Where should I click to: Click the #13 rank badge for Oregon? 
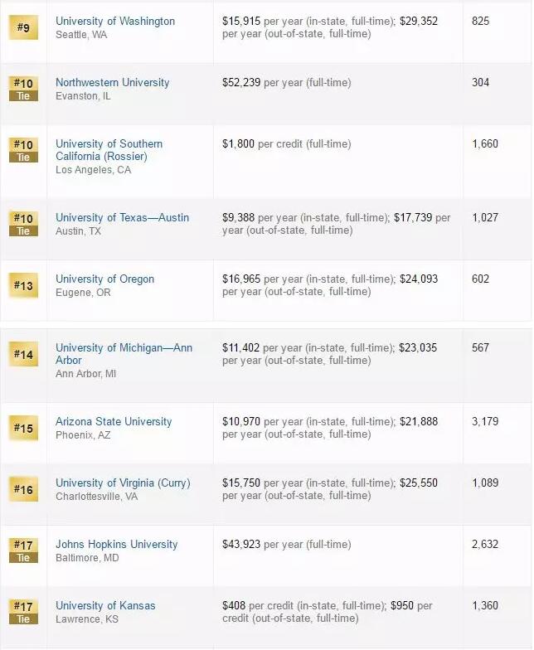(x=23, y=285)
